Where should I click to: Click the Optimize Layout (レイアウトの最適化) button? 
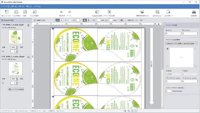coord(16,89)
